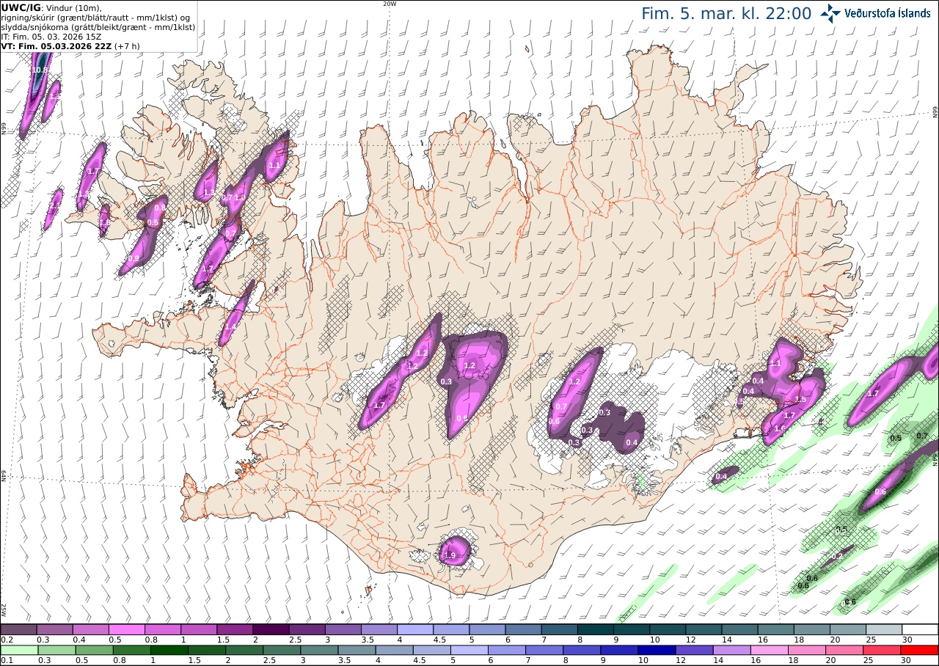
Task: Select the pale grey snow swatch between 25 and 30
Action: coord(884,629)
